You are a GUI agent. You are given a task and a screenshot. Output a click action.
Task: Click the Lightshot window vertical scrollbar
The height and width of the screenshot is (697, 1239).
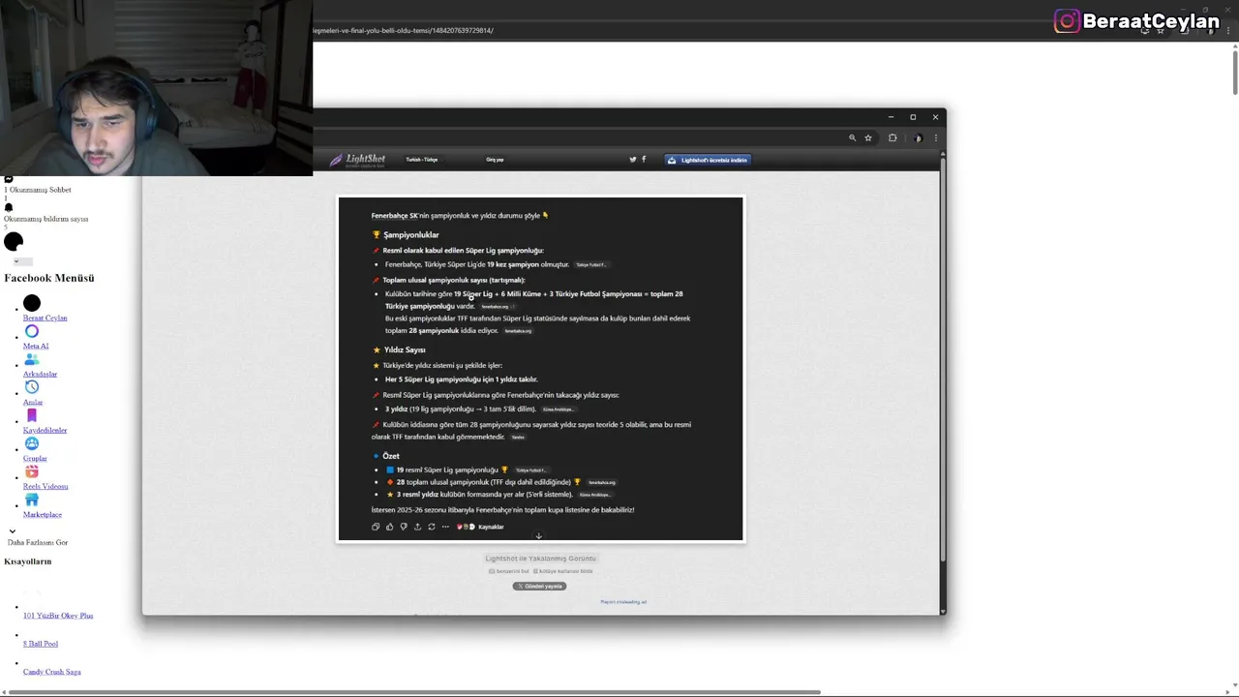tap(943, 358)
